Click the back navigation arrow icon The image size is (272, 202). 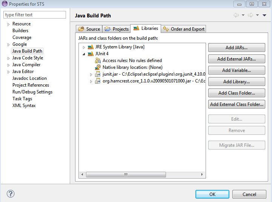tap(236, 15)
